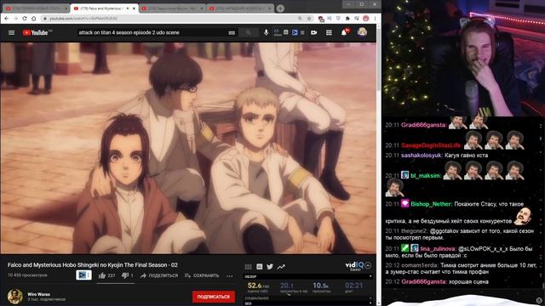Click the vidIQ grid icon
The image size is (545, 306).
248,266
